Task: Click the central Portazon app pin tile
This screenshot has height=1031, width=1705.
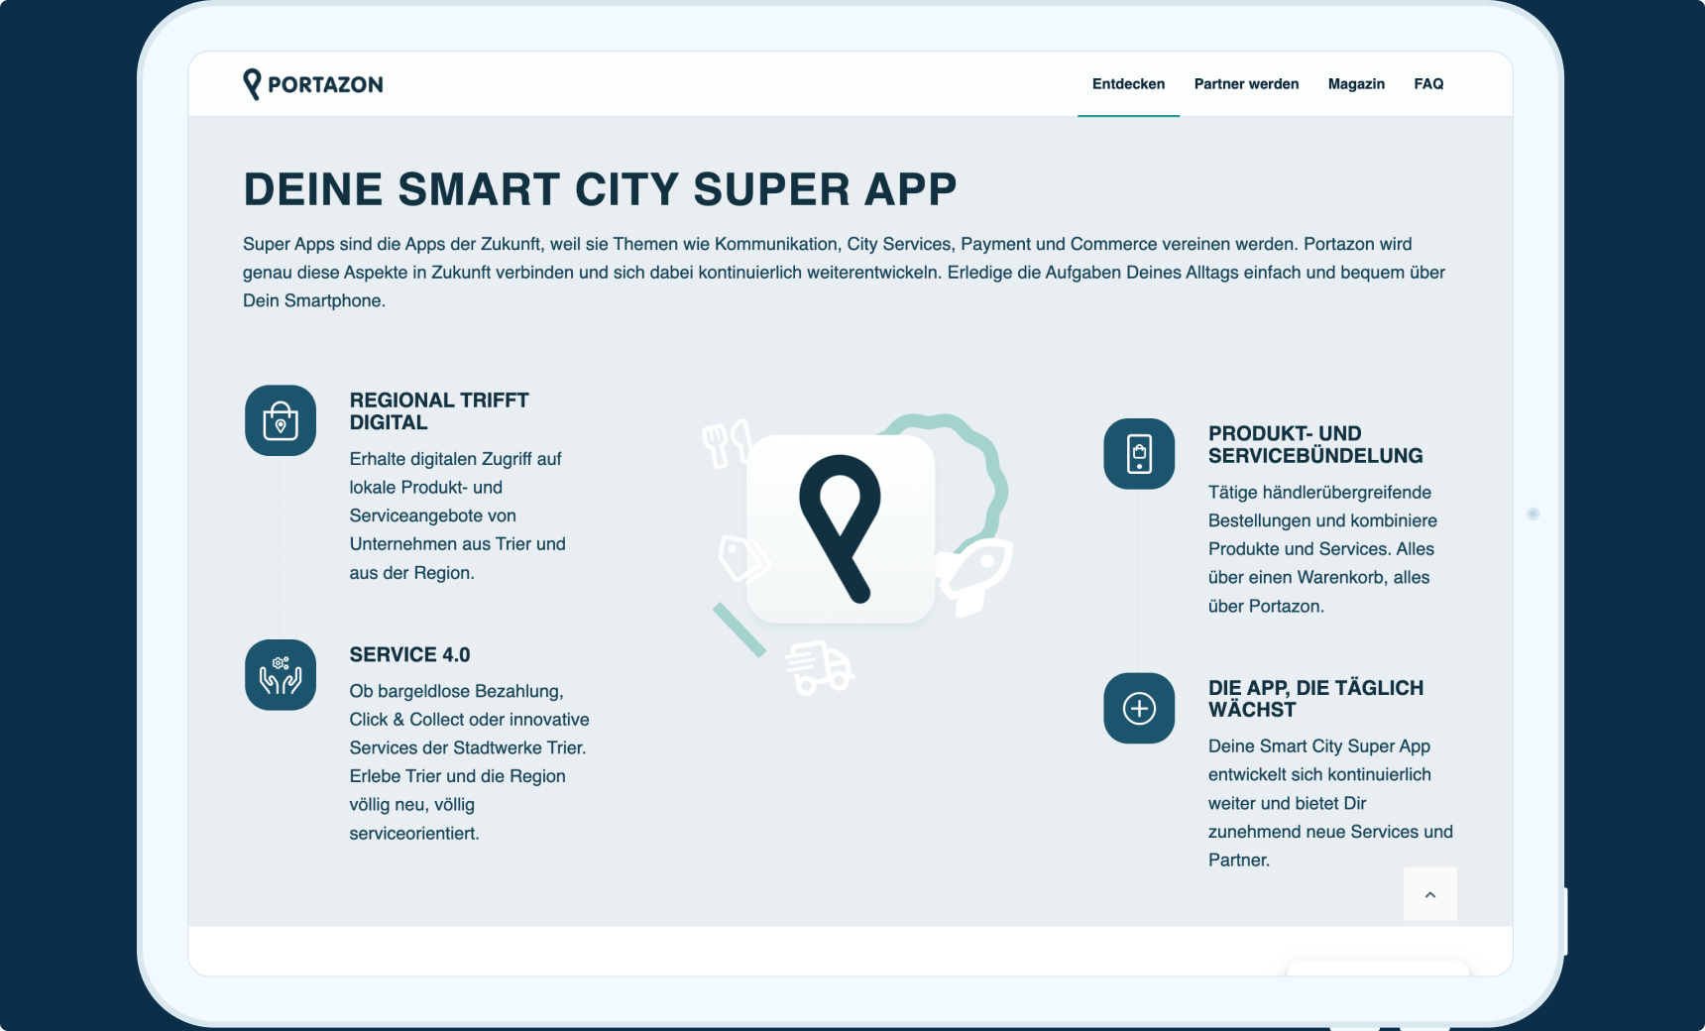Action: click(x=841, y=528)
